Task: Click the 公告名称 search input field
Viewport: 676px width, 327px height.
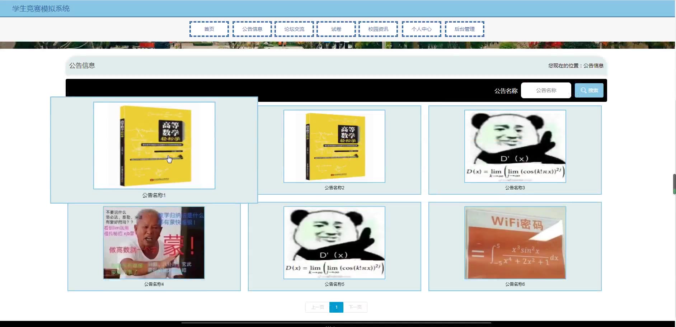Action: pos(546,90)
